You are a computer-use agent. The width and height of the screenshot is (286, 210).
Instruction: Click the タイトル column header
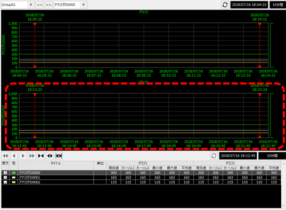pyautogui.click(x=55, y=163)
